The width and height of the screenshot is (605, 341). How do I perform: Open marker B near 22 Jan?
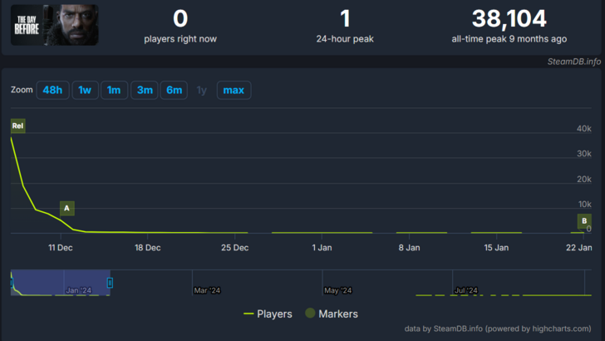(x=584, y=221)
